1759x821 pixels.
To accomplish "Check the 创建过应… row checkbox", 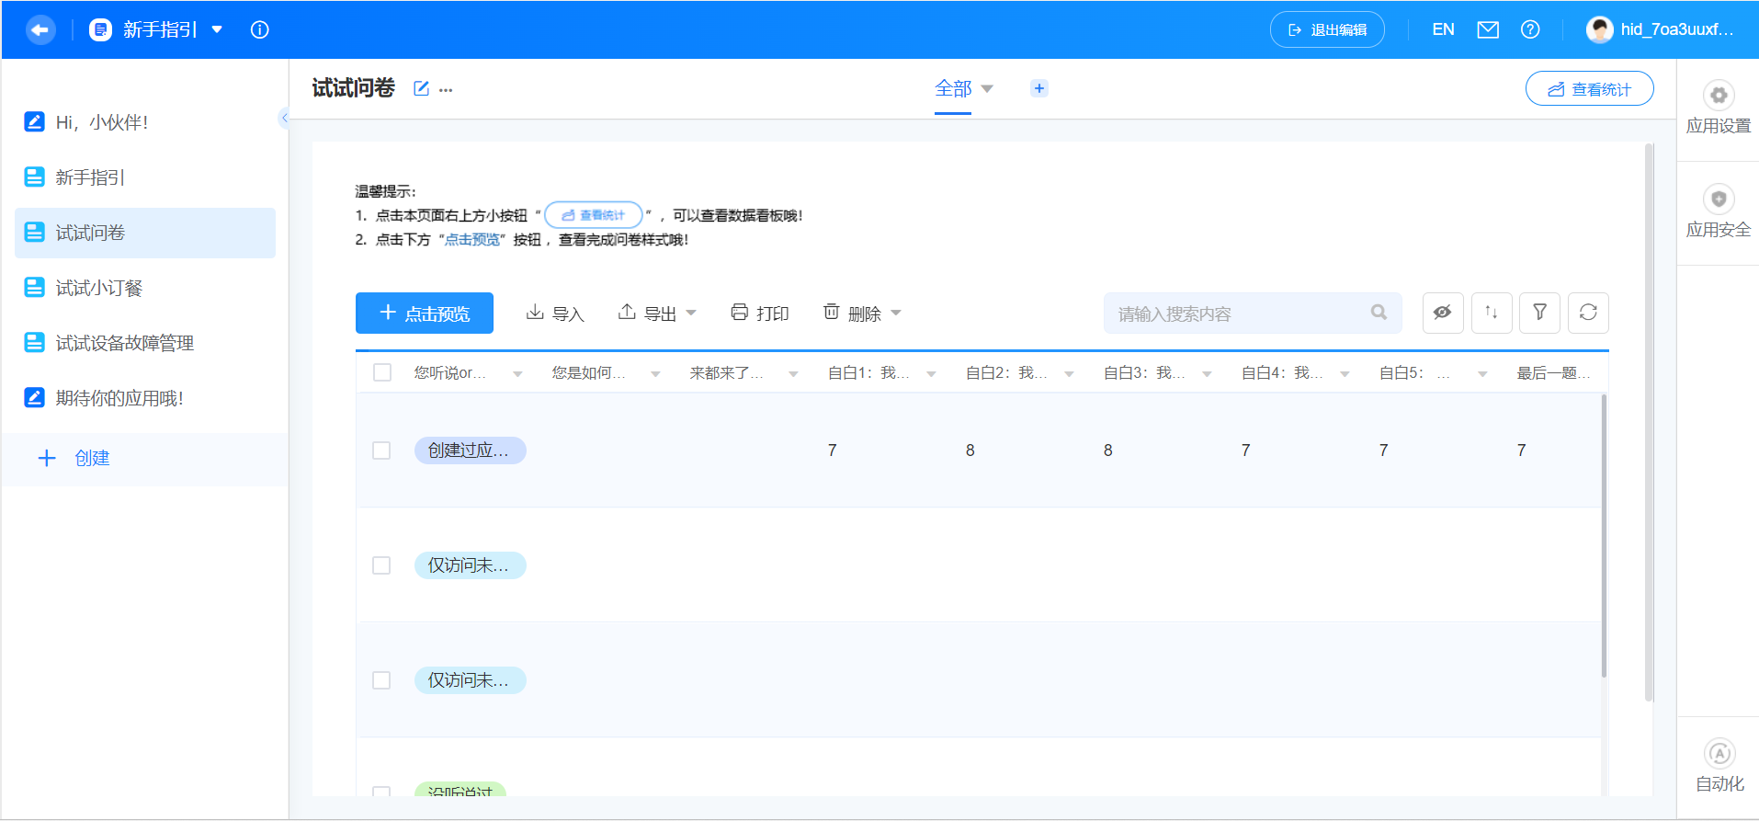I will (381, 450).
